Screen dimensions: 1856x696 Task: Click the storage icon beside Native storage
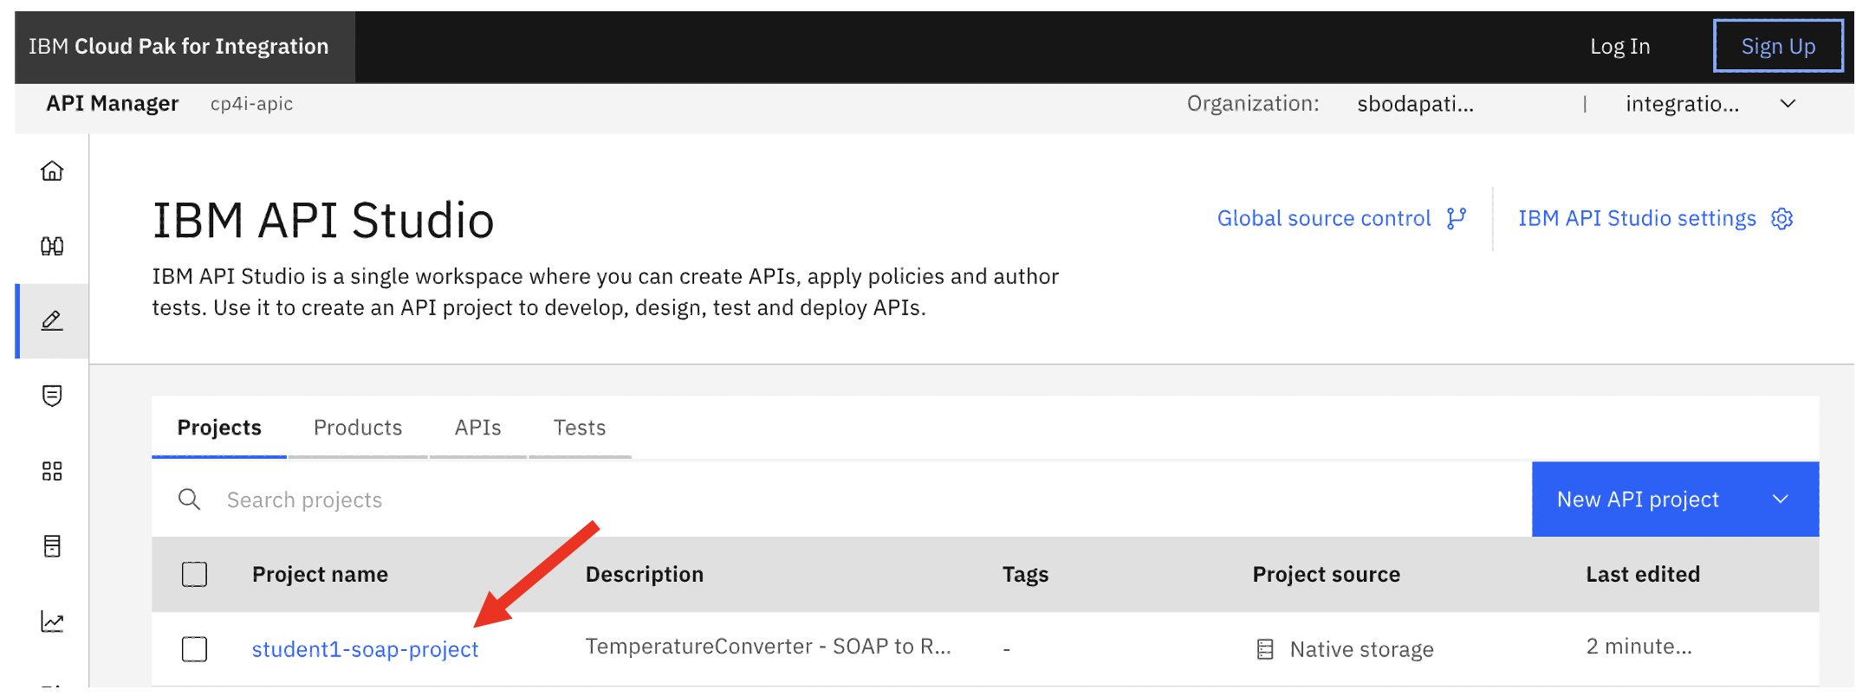point(1265,649)
